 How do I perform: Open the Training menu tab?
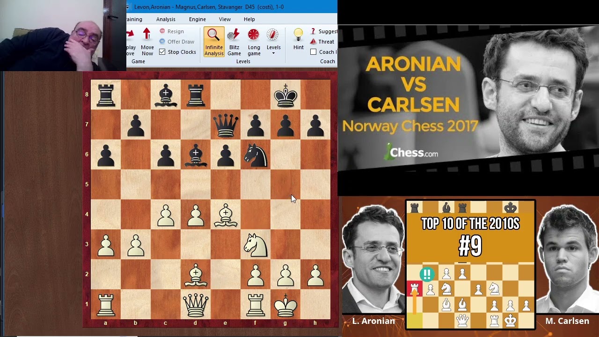[134, 19]
